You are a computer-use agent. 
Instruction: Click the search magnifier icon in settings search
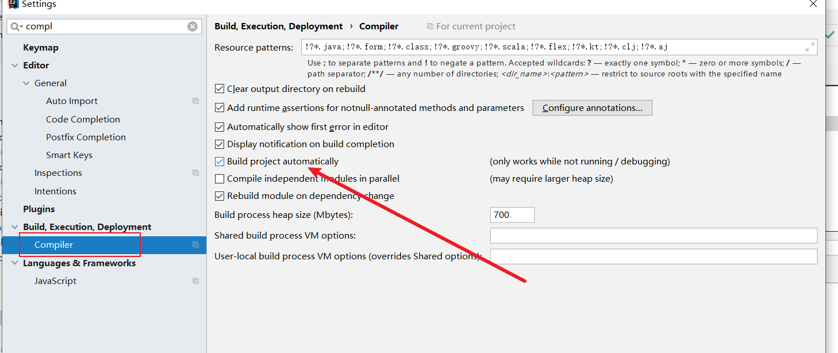pos(16,26)
